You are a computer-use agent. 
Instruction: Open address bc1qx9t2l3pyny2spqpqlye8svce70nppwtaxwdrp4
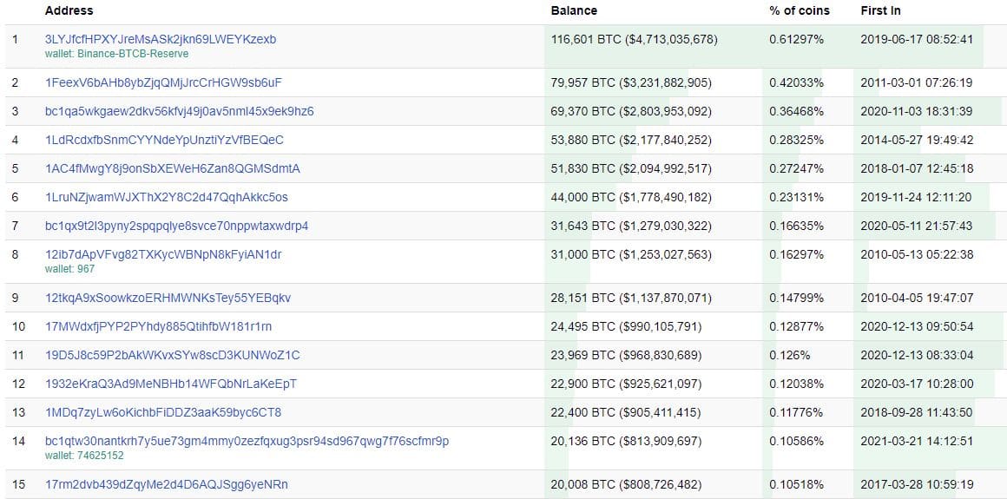coord(176,226)
